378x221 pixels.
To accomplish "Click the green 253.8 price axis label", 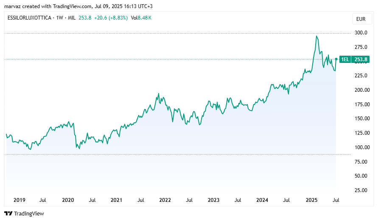I will (x=361, y=59).
